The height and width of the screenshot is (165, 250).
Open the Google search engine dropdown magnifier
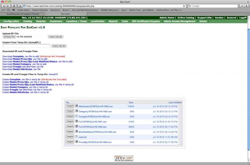[190, 6]
